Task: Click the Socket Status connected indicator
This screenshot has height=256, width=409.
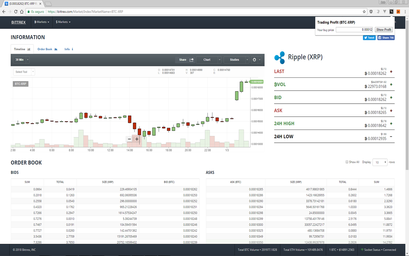Action: click(x=378, y=250)
